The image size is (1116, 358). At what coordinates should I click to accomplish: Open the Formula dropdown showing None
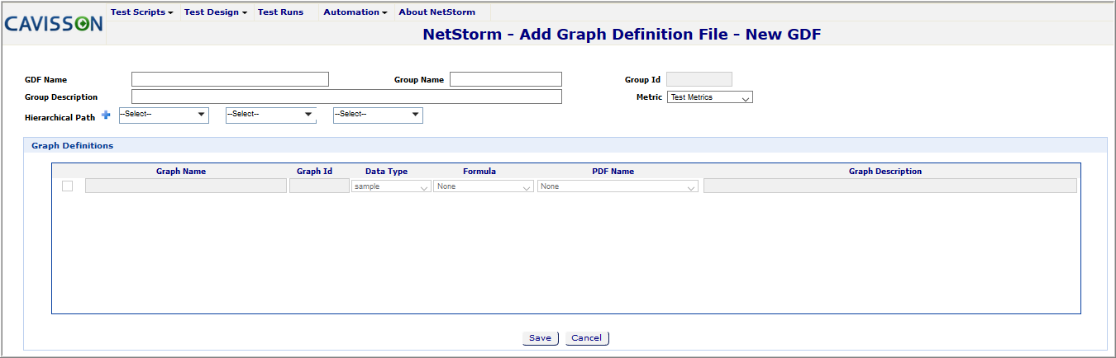tap(484, 186)
